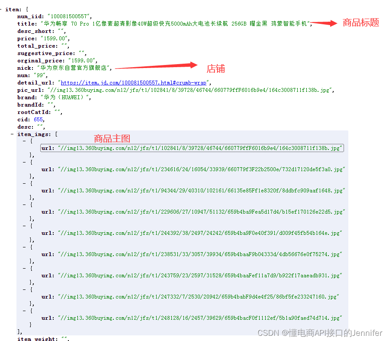Click the total_price key

click(x=38, y=46)
